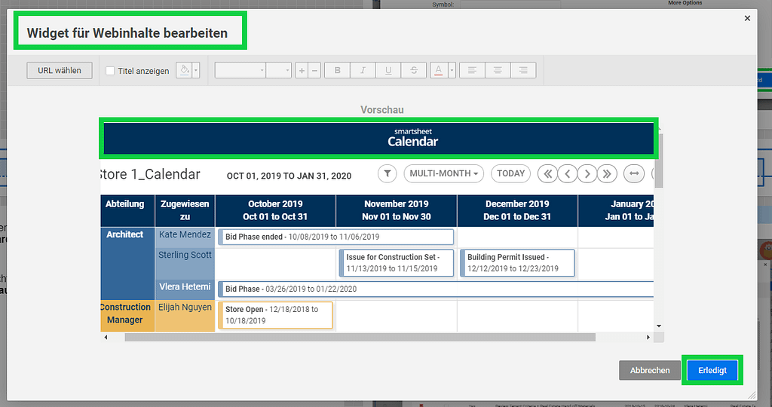
Task: Click the scroll-down arrow of preview
Action: 659,326
